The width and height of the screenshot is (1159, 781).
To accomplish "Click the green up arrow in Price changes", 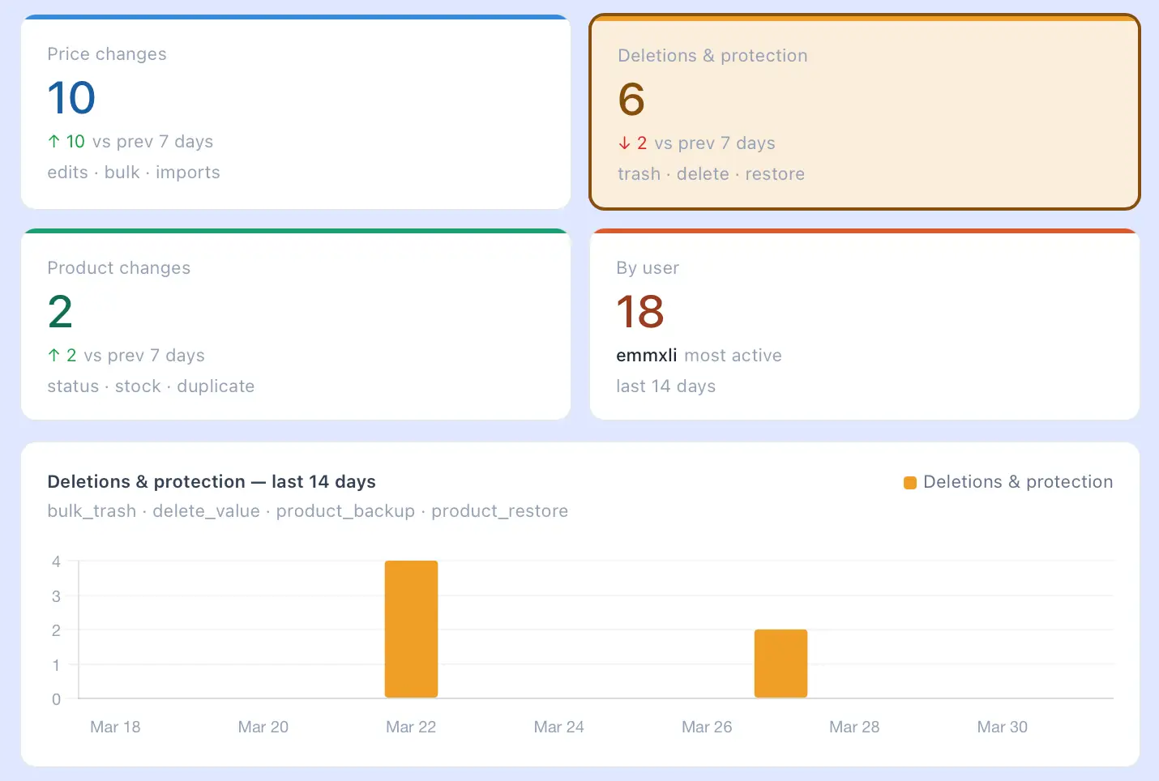I will (x=53, y=142).
